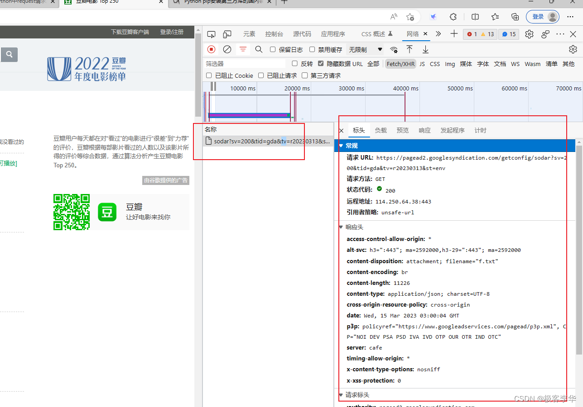583x407 pixels.
Task: Click the green Douban app logo
Action: point(107,212)
